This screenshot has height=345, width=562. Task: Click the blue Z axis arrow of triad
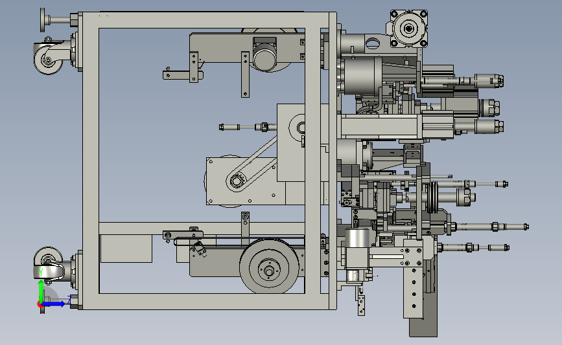[54, 304]
